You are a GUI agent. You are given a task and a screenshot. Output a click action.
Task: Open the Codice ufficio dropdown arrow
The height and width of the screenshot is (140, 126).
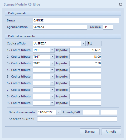click(x=83, y=43)
